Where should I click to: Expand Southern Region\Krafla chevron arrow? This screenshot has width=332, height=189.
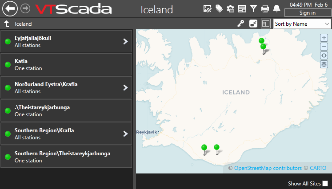(x=125, y=134)
